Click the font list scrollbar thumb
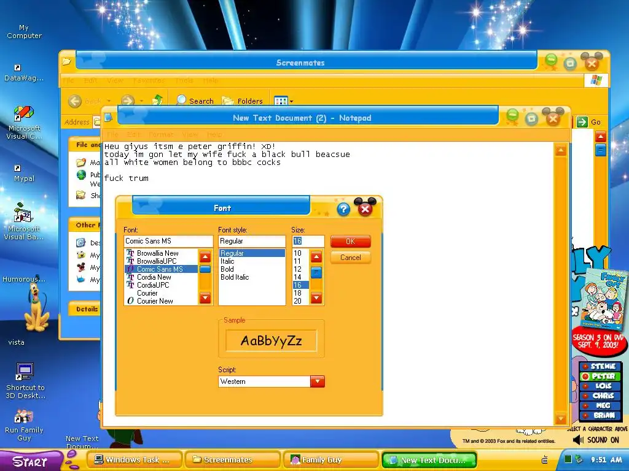The height and width of the screenshot is (471, 629). tap(205, 269)
